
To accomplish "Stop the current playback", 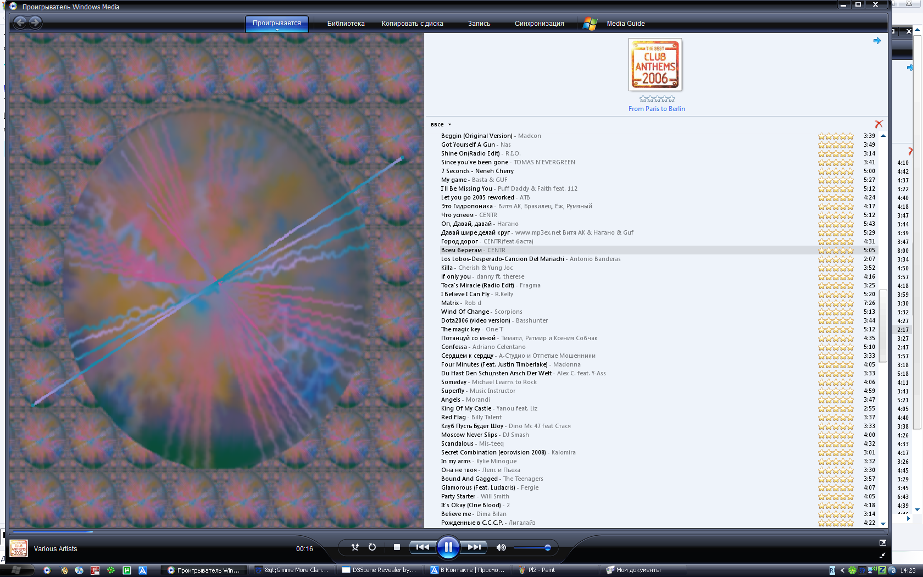I will (x=397, y=547).
